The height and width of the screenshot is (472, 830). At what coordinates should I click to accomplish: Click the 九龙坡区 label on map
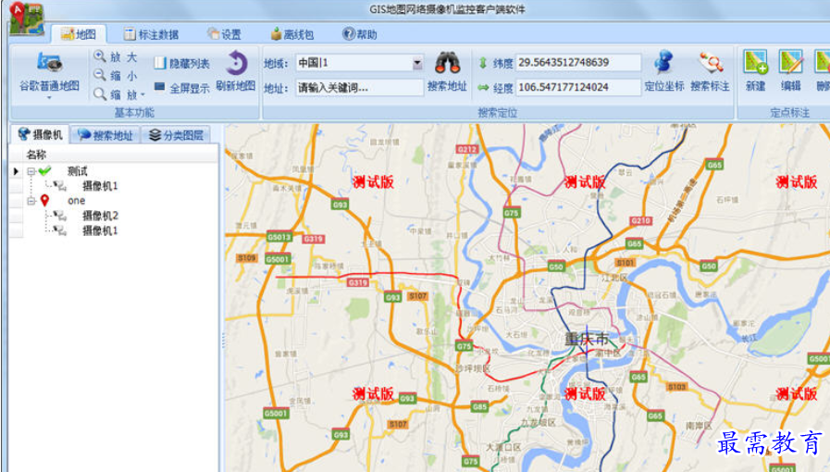click(539, 422)
